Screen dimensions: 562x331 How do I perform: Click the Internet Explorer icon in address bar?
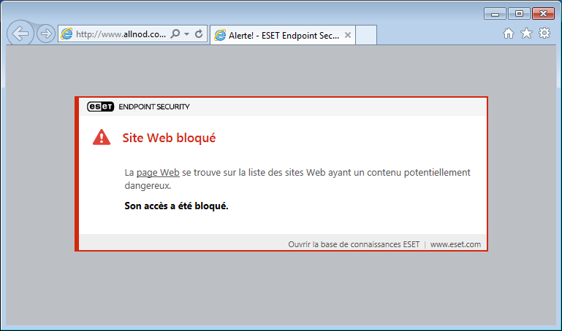point(67,34)
